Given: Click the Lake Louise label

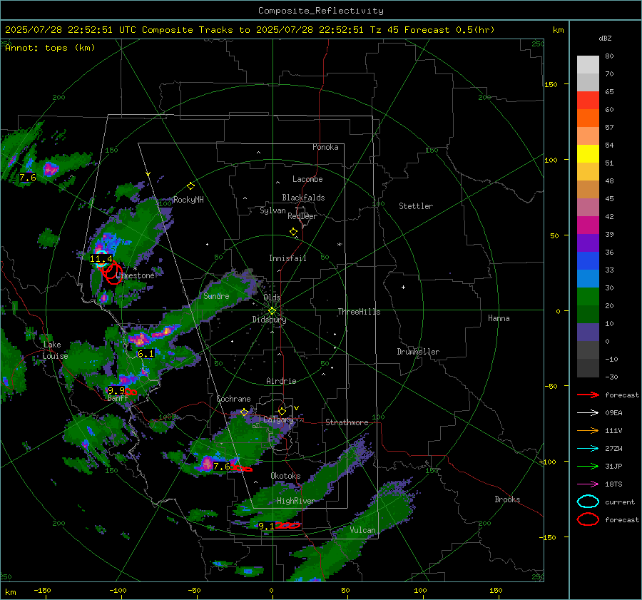Looking at the screenshot, I should 55,350.
